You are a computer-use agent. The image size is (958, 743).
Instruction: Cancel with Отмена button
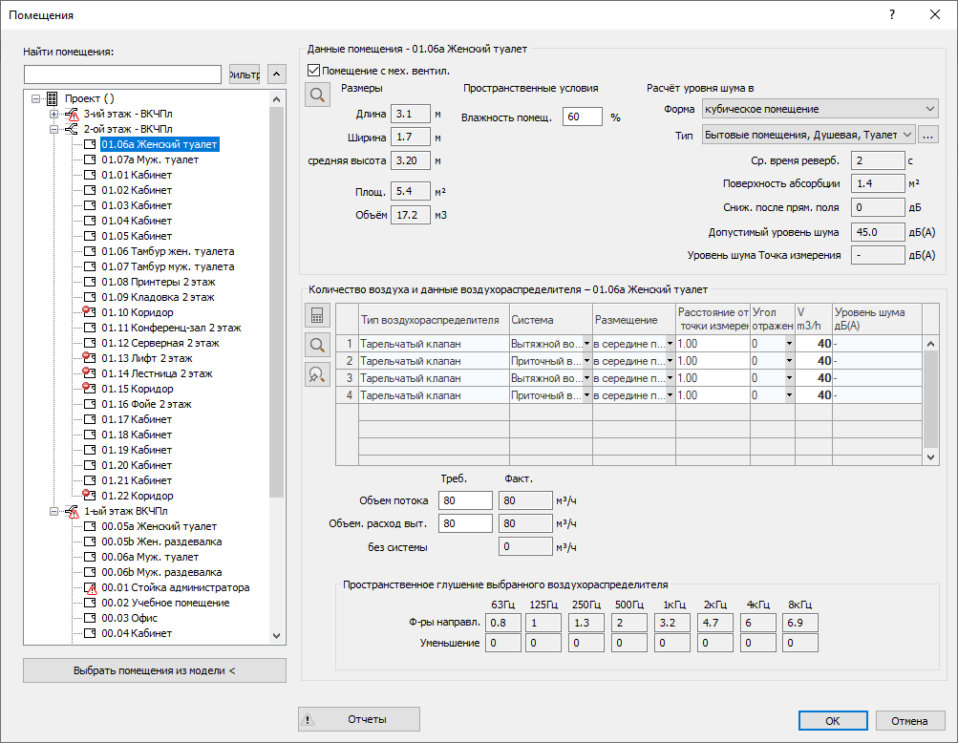[909, 720]
